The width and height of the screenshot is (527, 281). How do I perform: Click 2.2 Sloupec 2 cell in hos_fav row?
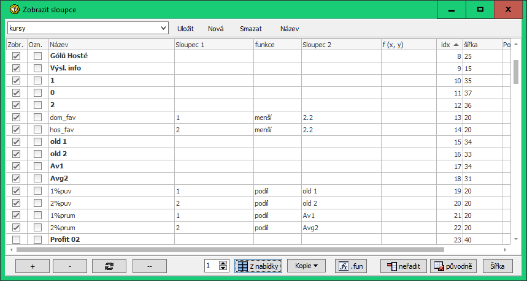tap(308, 130)
